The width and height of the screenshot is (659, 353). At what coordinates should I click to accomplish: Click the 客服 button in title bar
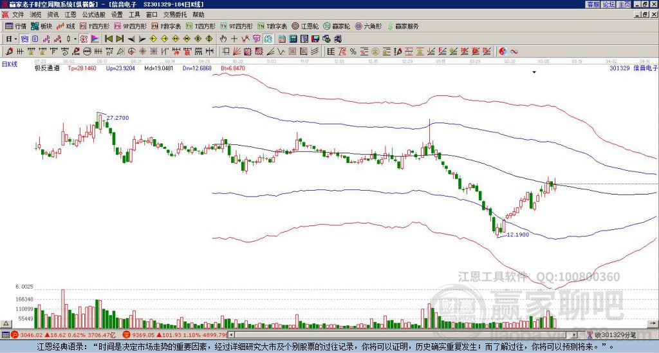tap(593, 5)
